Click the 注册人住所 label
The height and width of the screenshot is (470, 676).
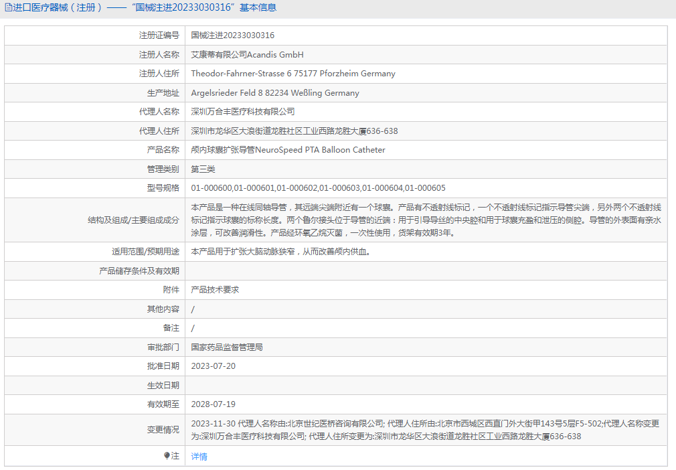(159, 74)
